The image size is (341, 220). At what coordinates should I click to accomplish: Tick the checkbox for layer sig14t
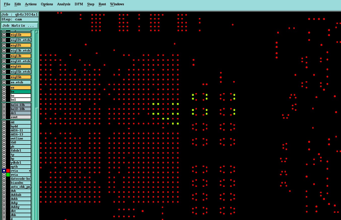pyautogui.click(x=4, y=66)
